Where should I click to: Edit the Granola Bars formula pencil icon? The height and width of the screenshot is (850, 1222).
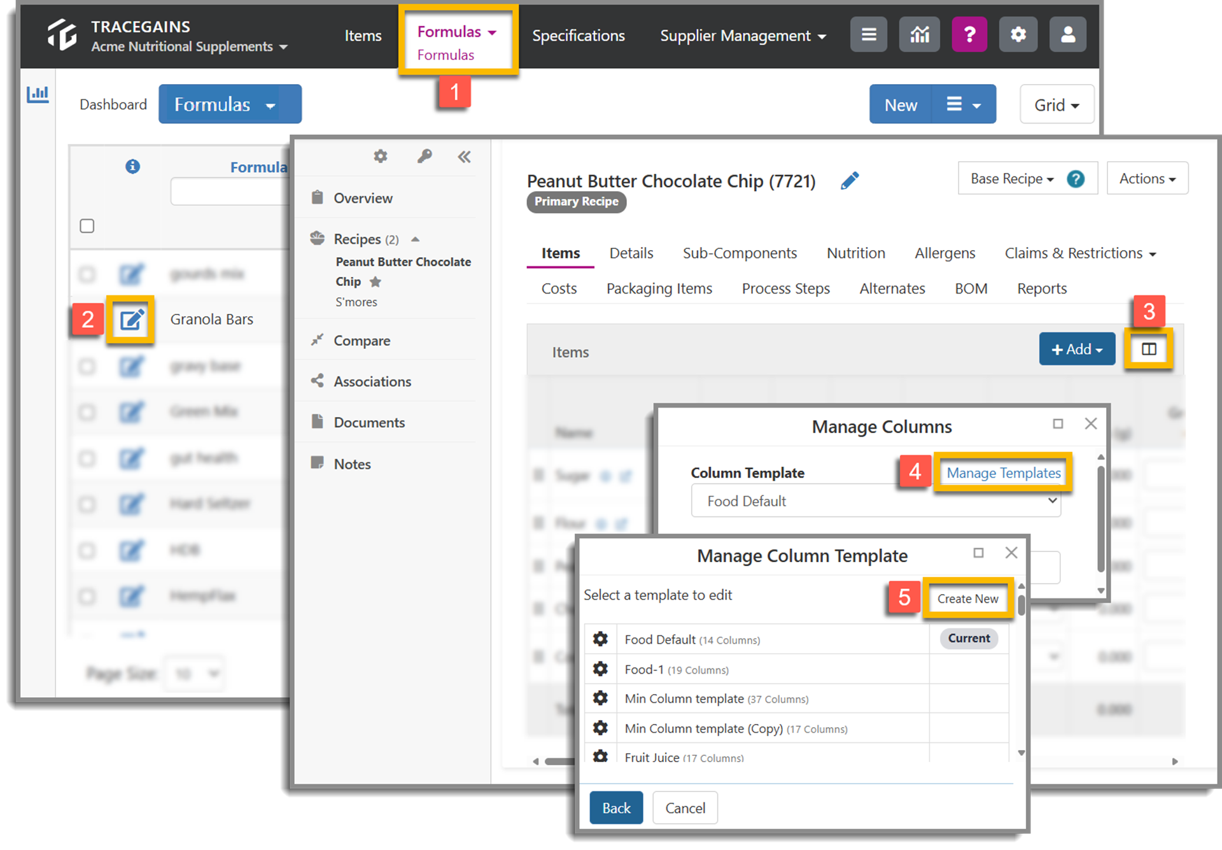[x=131, y=320]
